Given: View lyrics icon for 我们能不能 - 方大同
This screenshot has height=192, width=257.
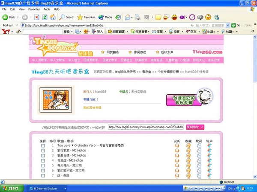Looking at the screenshot, I should (x=199, y=170).
